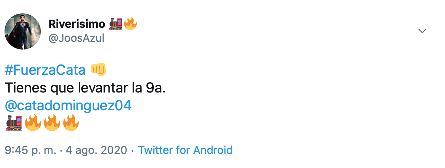
Task: Click the @JoosAzul username handle
Action: (x=77, y=38)
